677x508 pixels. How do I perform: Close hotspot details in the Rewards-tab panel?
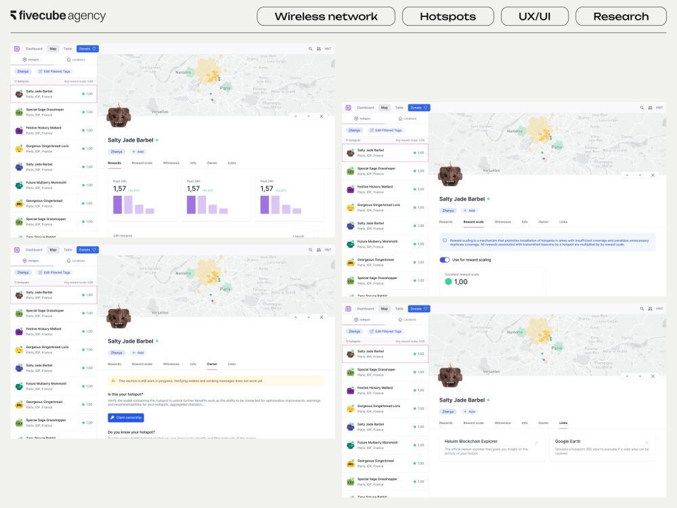click(x=321, y=117)
